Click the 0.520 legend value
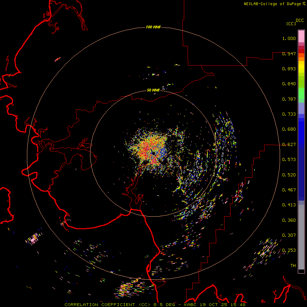 tap(289, 175)
